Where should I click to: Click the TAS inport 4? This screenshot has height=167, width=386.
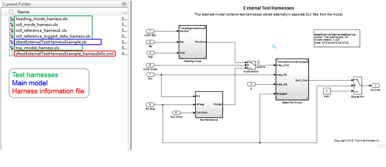[150, 53]
